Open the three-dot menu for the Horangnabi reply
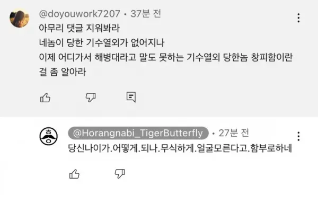 tap(298, 136)
